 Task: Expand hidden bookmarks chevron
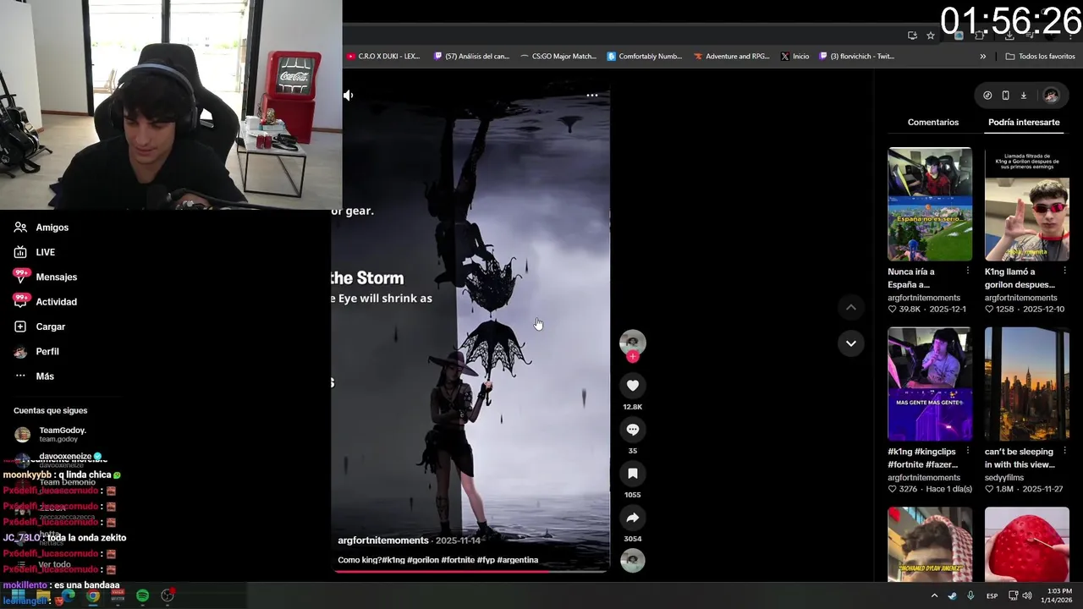[x=982, y=57]
